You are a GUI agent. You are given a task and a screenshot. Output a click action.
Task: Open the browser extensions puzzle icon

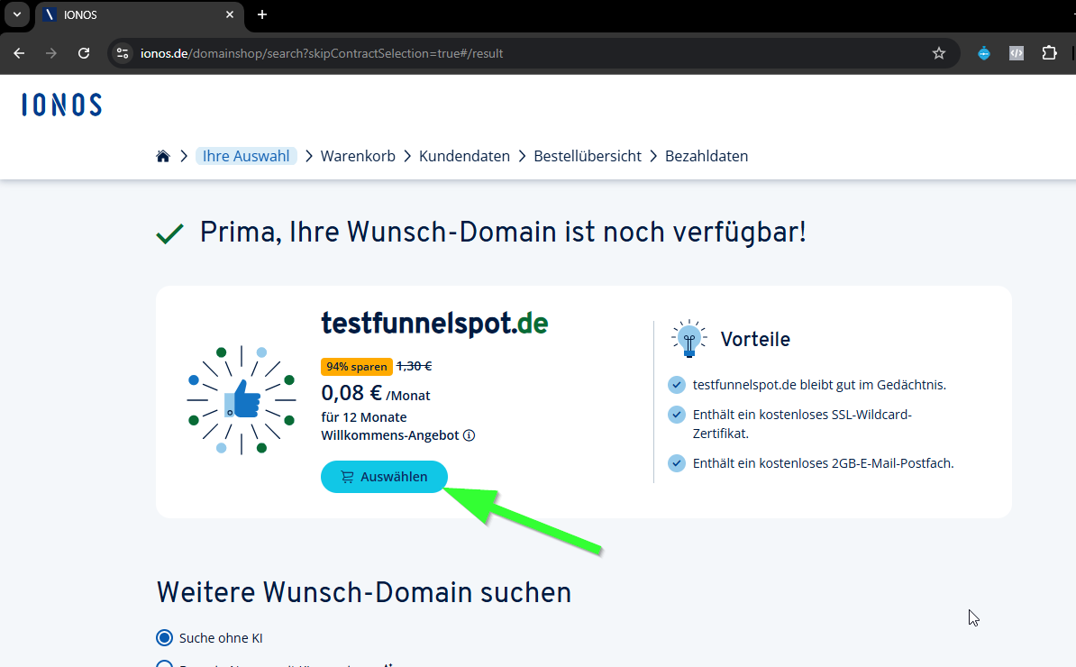1049,53
